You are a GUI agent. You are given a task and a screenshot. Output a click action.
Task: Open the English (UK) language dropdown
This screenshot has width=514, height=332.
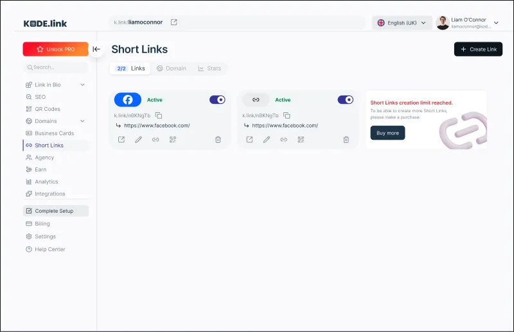(402, 22)
